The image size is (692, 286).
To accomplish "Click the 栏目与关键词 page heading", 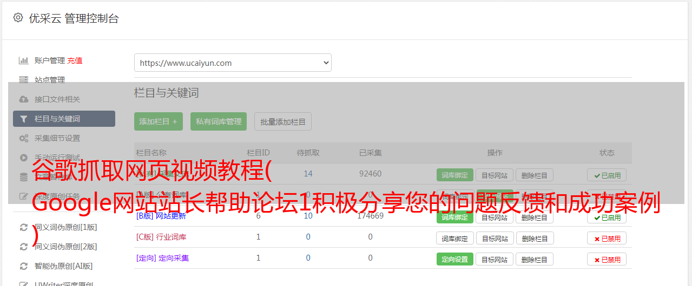I will [167, 93].
